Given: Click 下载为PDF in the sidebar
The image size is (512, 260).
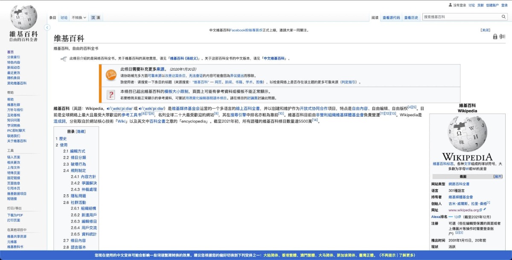Looking at the screenshot, I should (x=15, y=215).
